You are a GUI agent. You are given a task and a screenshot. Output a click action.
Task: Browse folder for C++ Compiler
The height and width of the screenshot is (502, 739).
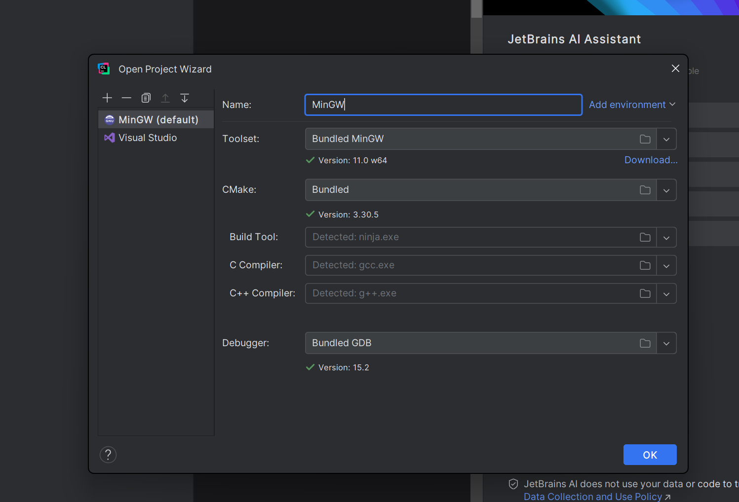(x=645, y=293)
